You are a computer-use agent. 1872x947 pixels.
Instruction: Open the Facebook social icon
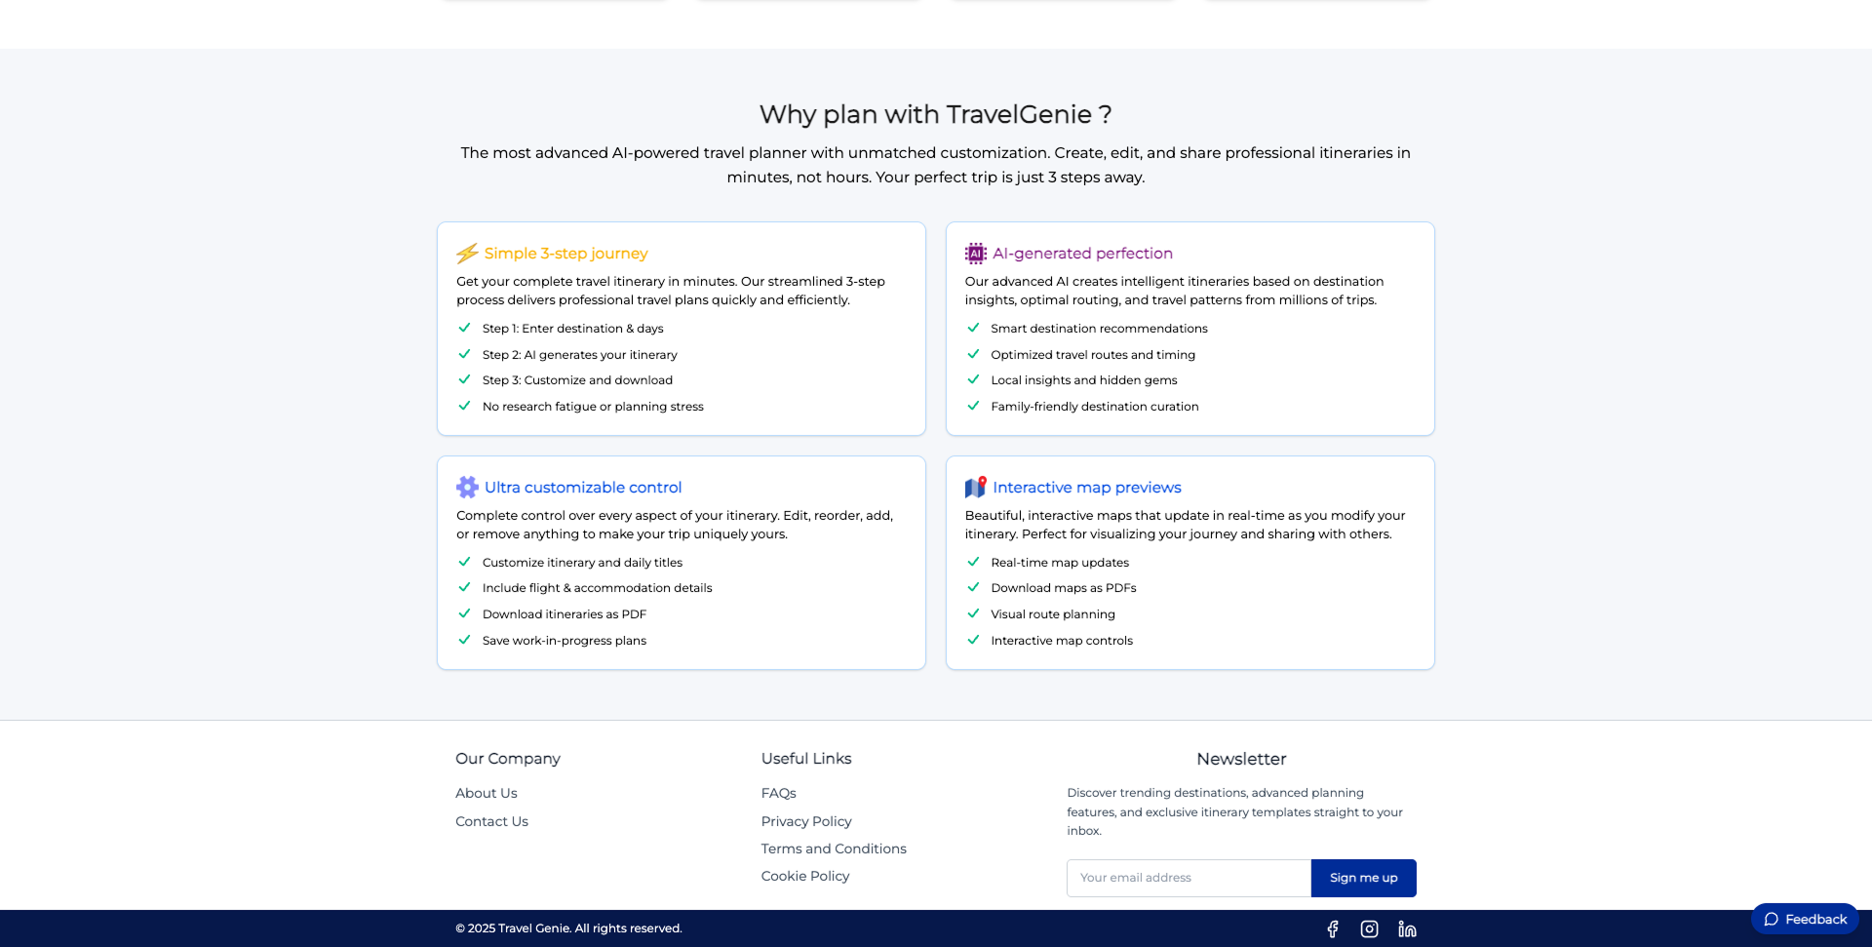click(x=1332, y=929)
